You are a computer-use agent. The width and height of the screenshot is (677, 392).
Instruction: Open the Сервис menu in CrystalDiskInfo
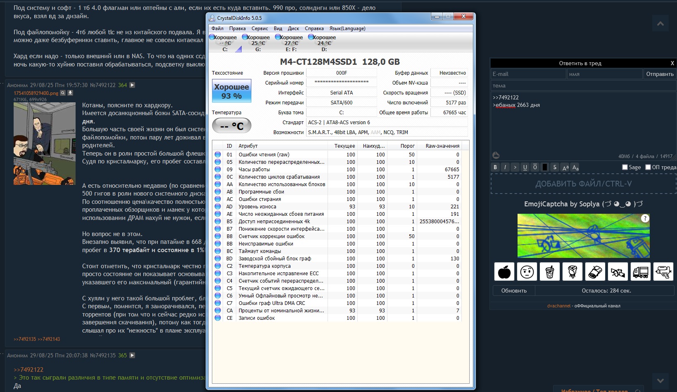coord(259,28)
